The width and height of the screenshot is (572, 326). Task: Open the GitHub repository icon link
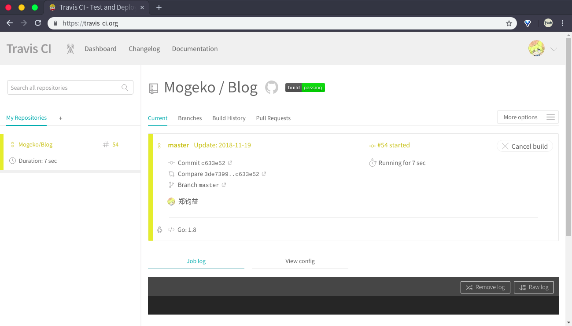coord(272,87)
